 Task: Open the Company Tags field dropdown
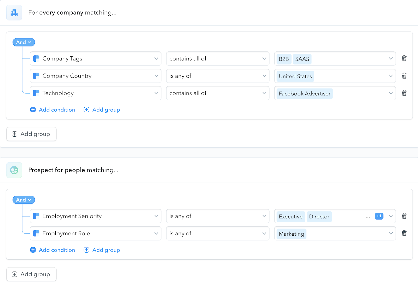(96, 59)
